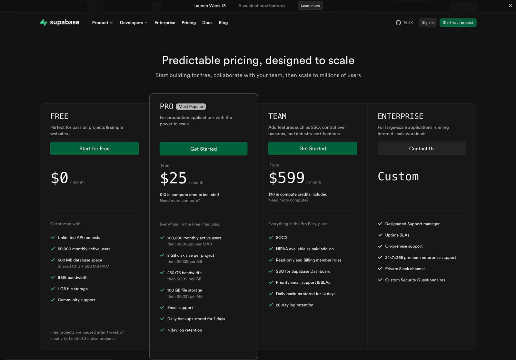Viewport: 516px width, 360px height.
Task: Click the Sign in button
Action: (428, 23)
